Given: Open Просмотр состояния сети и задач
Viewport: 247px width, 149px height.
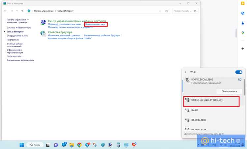Looking at the screenshot, I should pos(65,24).
